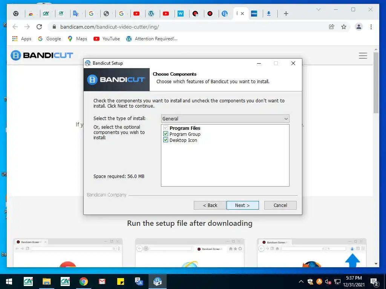Screen dimensions: 386x289
Task: Open Gmail from the taskbar
Action: (x=102, y=281)
